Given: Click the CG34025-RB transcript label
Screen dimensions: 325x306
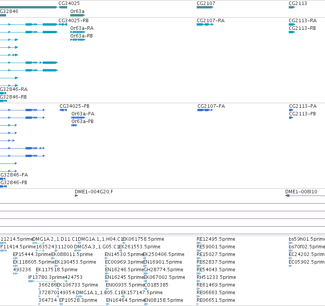Looking at the screenshot, I should [73, 21].
